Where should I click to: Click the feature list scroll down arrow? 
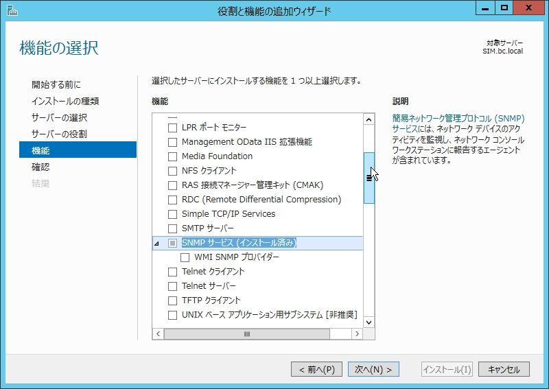coord(369,322)
